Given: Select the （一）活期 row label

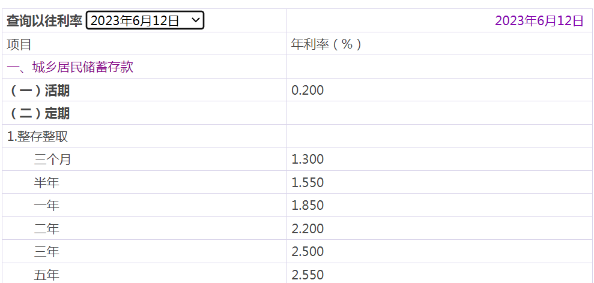Looking at the screenshot, I should (x=38, y=91).
